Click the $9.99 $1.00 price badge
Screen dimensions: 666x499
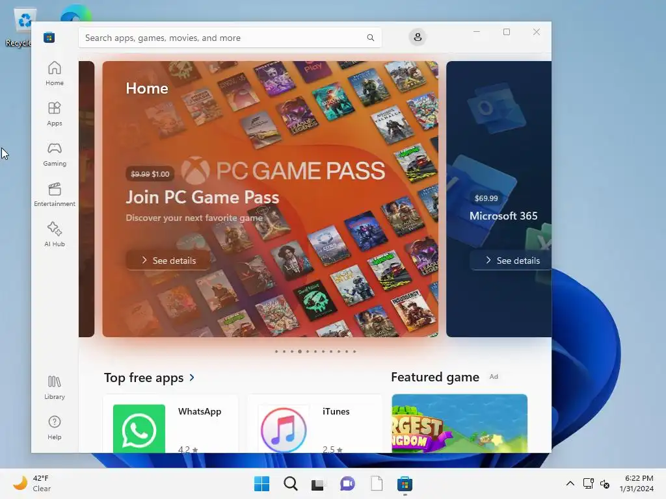tap(150, 174)
